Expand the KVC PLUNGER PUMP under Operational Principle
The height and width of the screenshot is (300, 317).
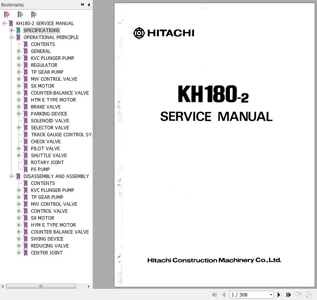point(19,58)
